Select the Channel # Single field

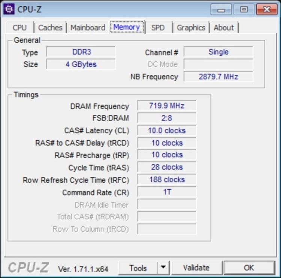point(218,52)
